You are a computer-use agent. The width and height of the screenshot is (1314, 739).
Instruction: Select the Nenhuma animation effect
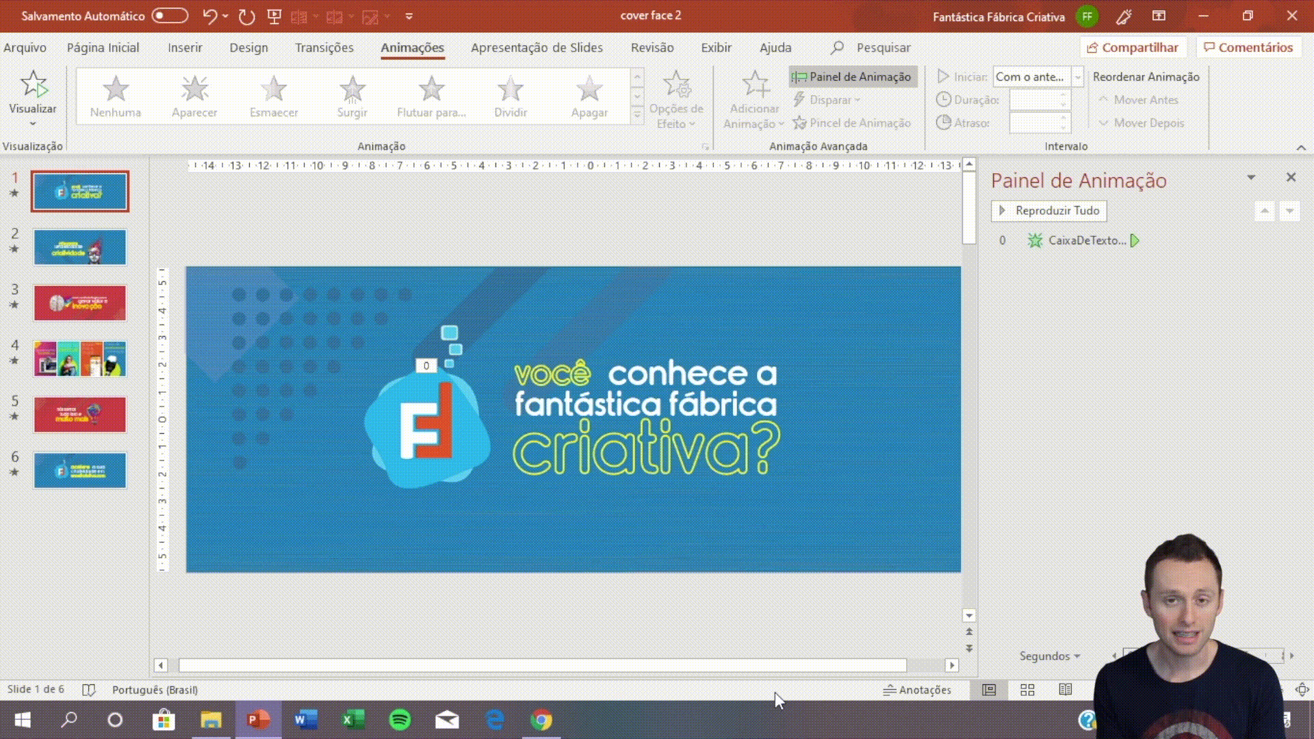(116, 96)
